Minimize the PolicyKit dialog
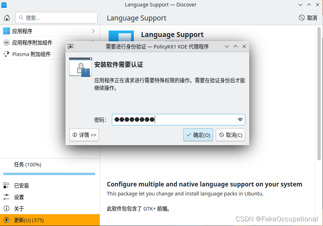The height and width of the screenshot is (226, 323). [x=227, y=46]
